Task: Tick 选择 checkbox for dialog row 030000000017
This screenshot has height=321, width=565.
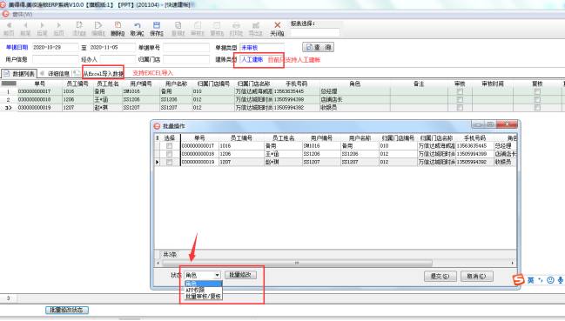Action: (x=169, y=146)
